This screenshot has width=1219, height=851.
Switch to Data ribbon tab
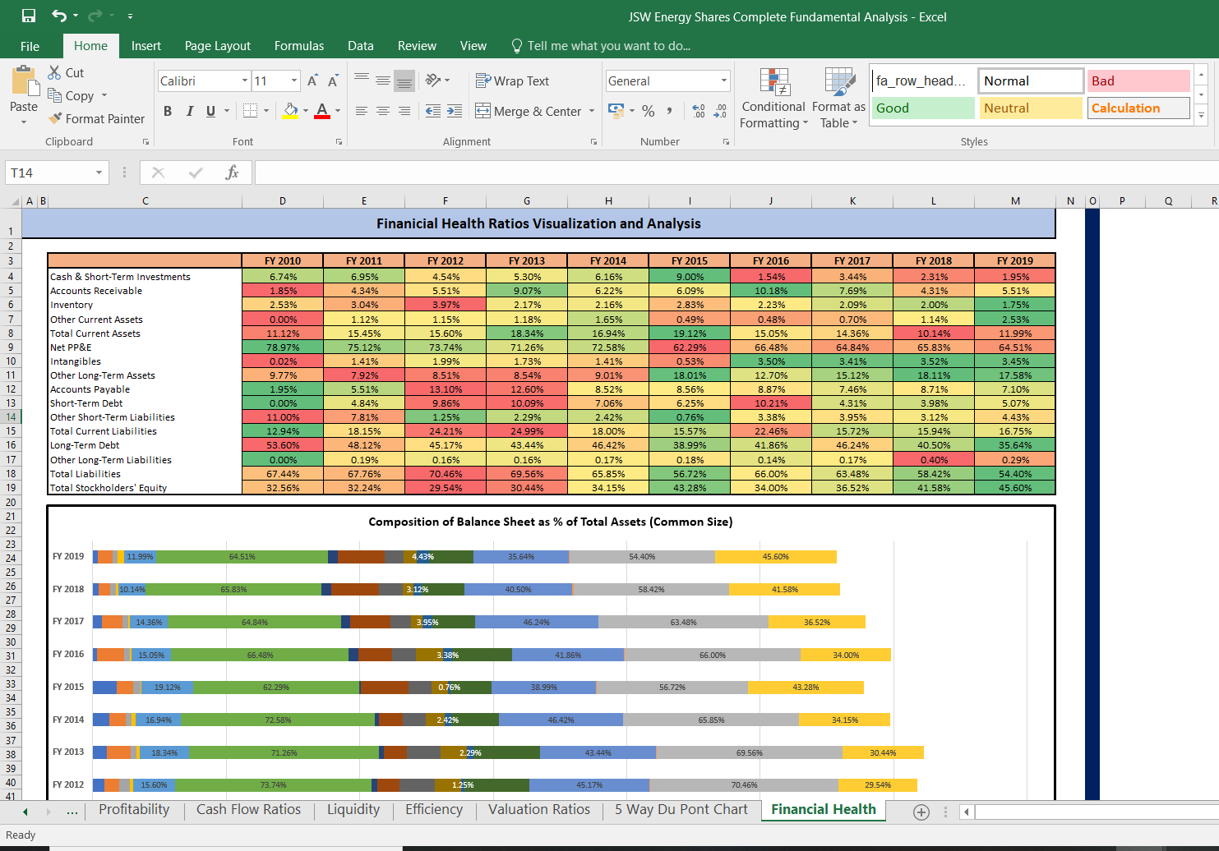(x=361, y=46)
